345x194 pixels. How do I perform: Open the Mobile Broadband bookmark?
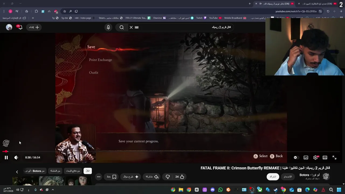point(235,18)
